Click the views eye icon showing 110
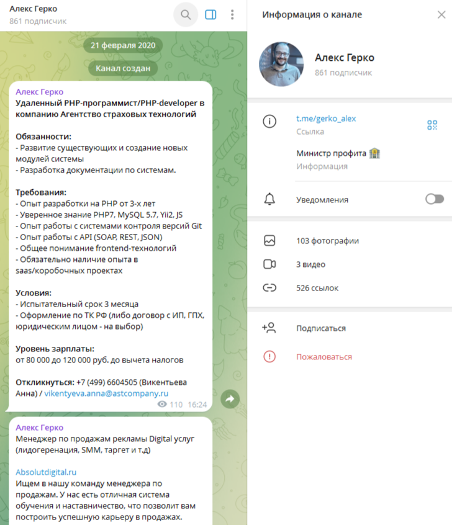Image resolution: width=452 pixels, height=525 pixels. (162, 405)
